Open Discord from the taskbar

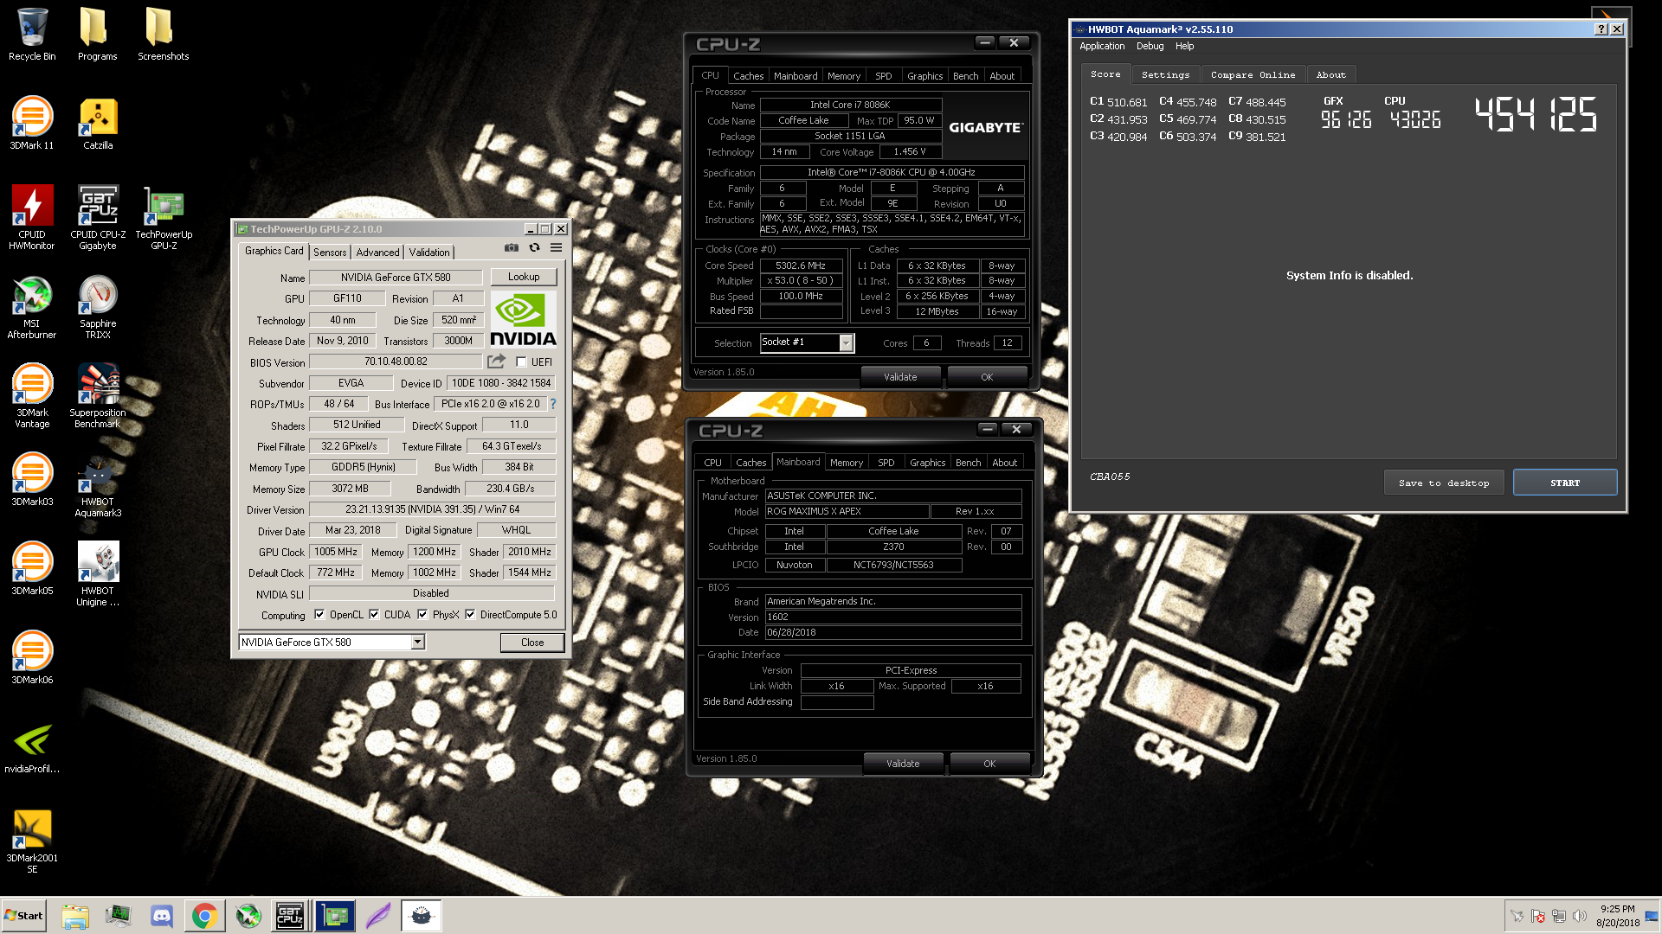[161, 916]
